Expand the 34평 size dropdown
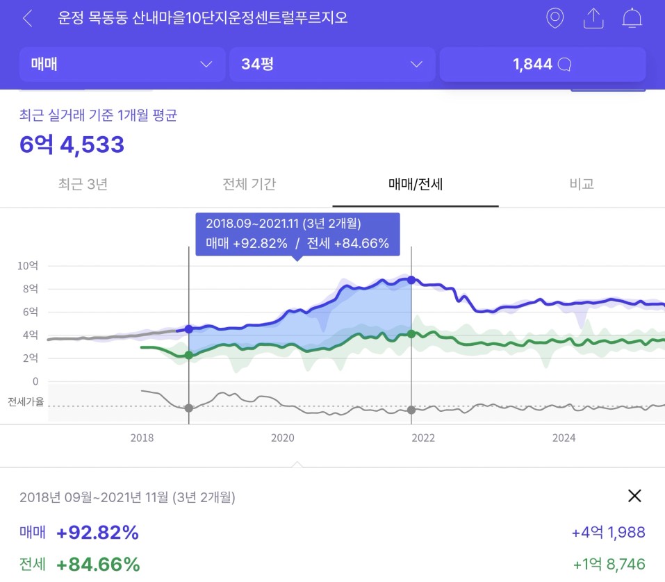 (x=332, y=65)
